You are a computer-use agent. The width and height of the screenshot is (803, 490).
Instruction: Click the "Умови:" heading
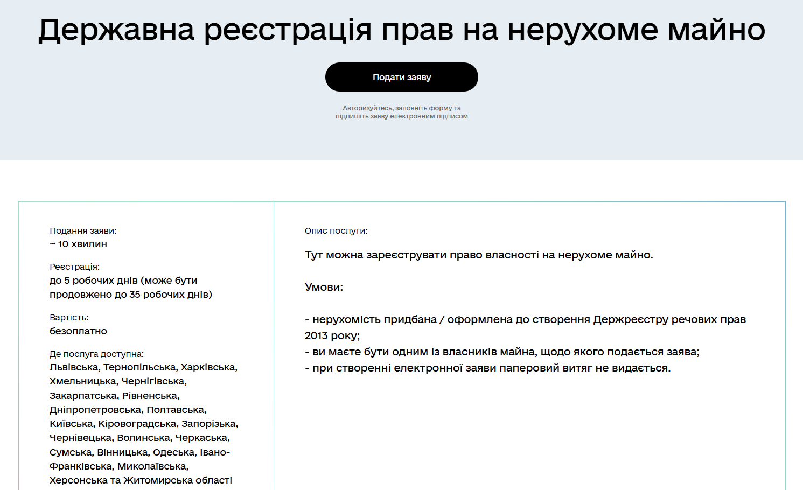click(x=324, y=287)
